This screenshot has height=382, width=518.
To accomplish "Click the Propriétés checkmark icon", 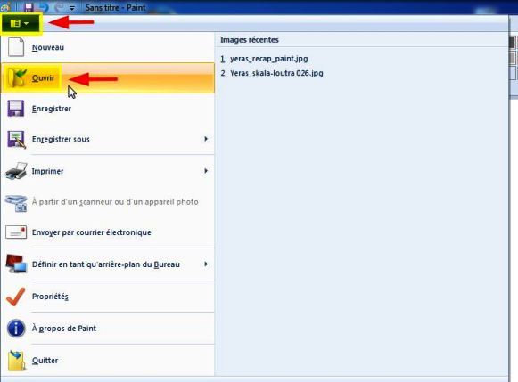I will (15, 297).
